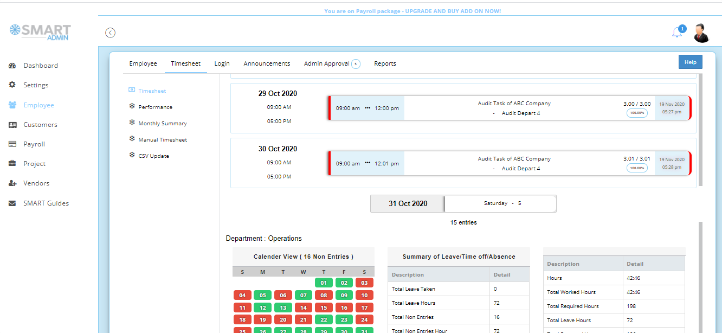This screenshot has width=722, height=333.
Task: Open the notification bell
Action: pyautogui.click(x=676, y=32)
